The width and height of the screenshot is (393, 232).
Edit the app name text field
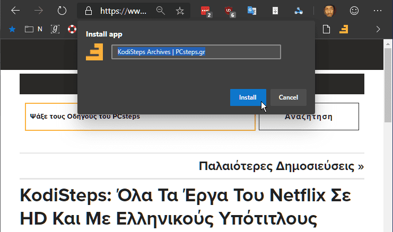[x=196, y=52]
